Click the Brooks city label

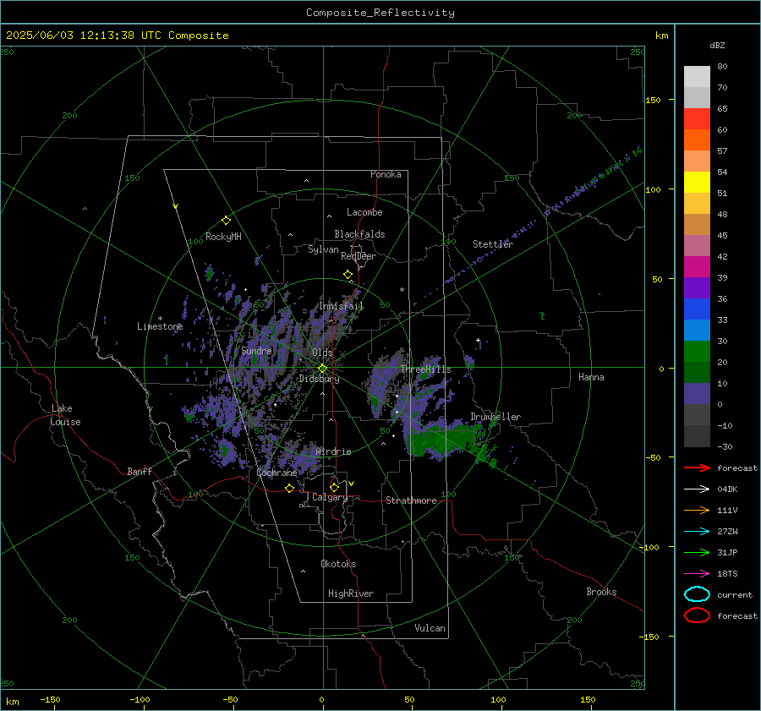(x=601, y=592)
